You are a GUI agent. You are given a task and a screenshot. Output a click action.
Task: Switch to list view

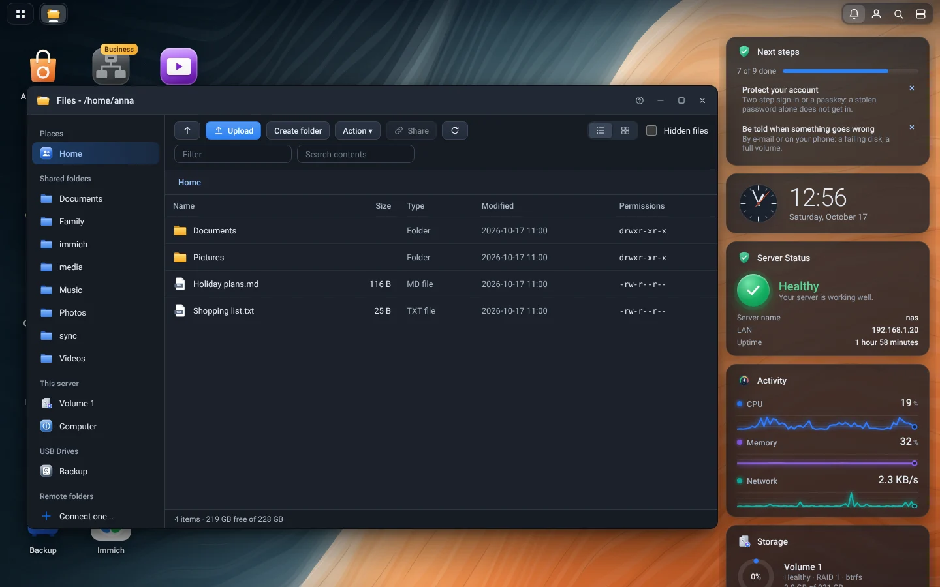tap(601, 130)
